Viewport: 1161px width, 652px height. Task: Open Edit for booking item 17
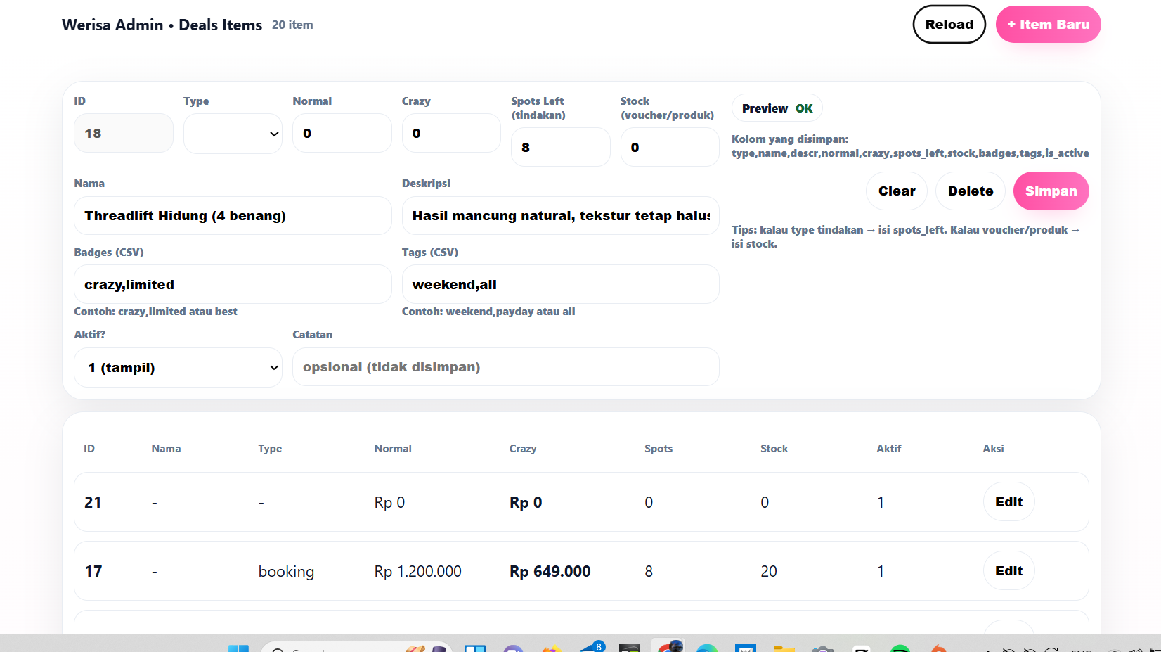1008,571
